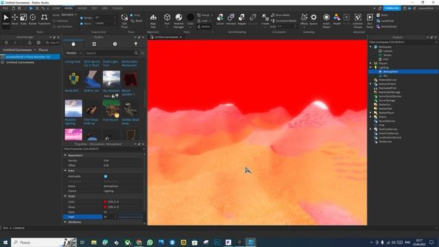The image size is (439, 247).
Task: Open the FILE menu
Action: [x=5, y=8]
